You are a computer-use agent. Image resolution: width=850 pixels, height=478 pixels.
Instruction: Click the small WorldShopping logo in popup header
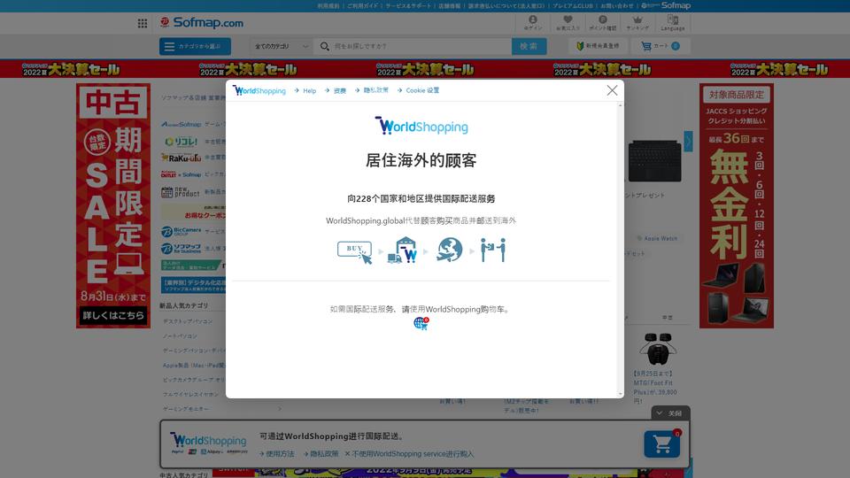[x=259, y=90]
